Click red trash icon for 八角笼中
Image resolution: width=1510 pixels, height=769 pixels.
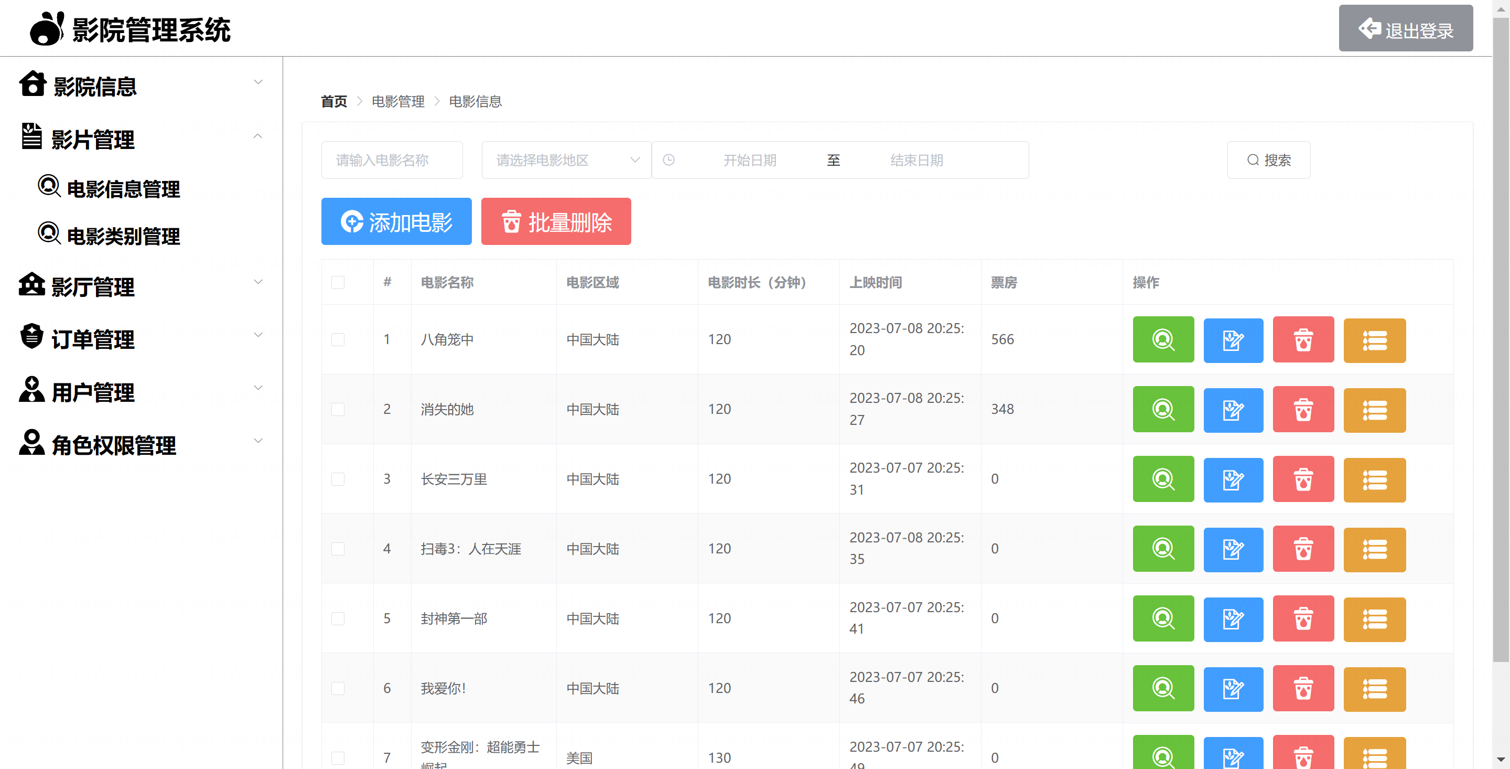coord(1302,339)
